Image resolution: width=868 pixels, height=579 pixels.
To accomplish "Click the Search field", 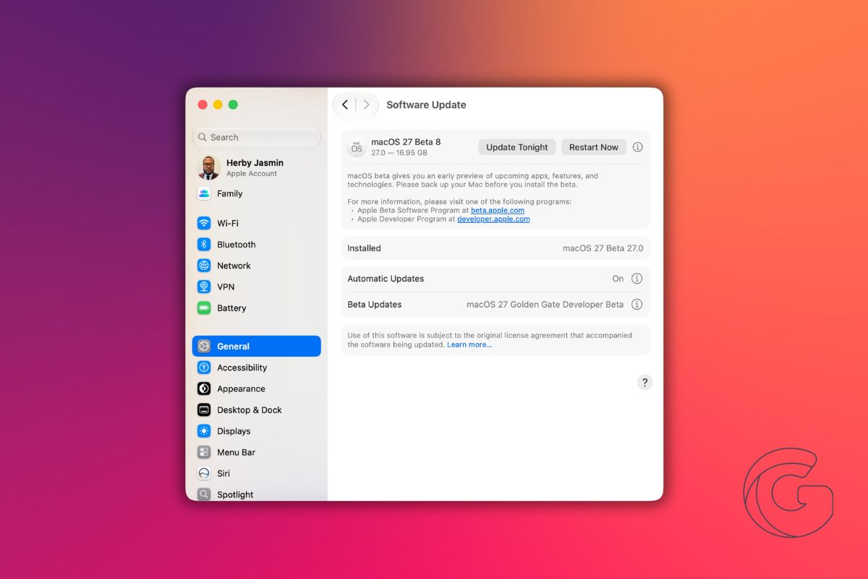I will tap(257, 138).
